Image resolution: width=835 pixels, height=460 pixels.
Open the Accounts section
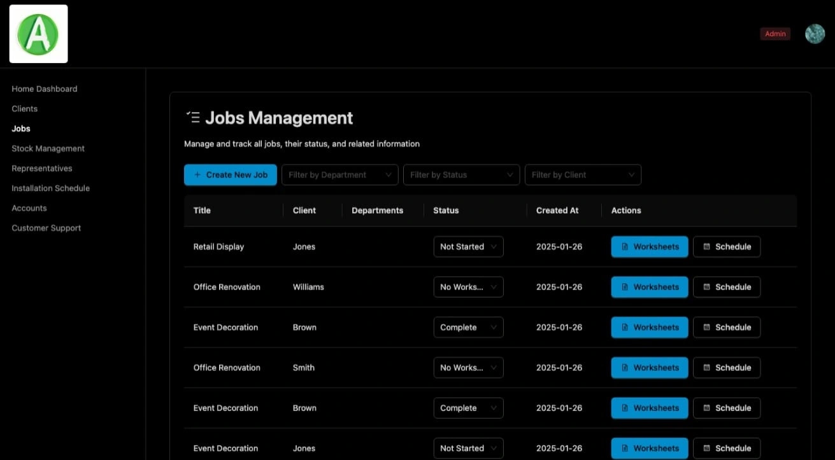point(29,208)
